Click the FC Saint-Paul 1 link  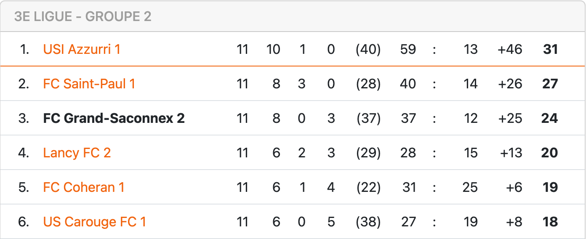click(89, 84)
